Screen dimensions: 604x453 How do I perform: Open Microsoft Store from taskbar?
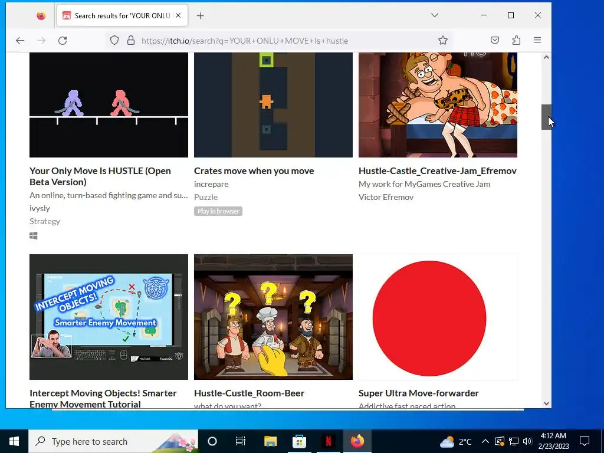coord(299,441)
